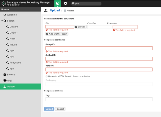Click the Sonatype Nexus logo icon
The image size is (161, 117).
point(3,3)
